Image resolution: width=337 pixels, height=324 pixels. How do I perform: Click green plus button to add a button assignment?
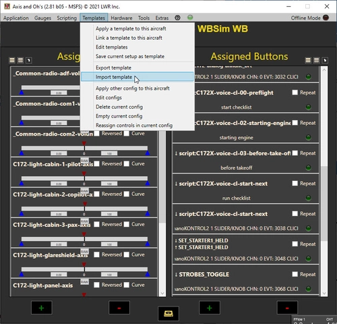[210, 308]
